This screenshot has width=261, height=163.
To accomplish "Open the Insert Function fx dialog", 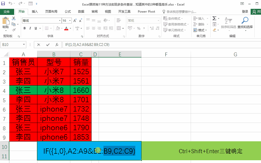I will (57, 45).
